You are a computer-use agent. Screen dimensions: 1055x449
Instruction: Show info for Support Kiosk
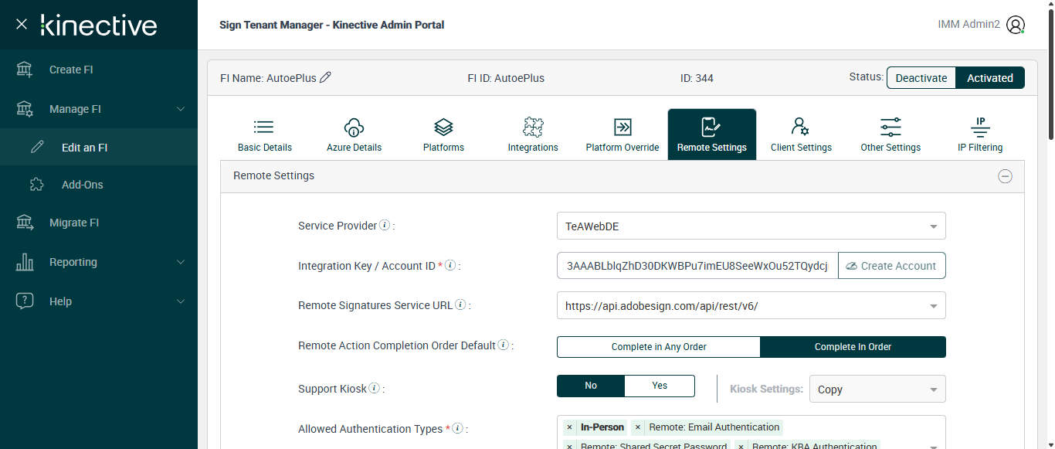click(x=374, y=388)
